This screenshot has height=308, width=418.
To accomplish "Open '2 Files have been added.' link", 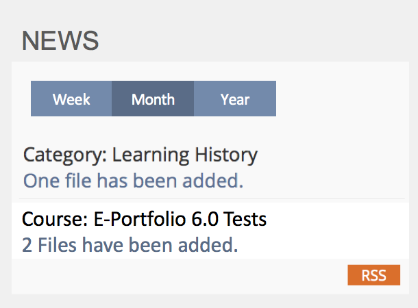I will pos(130,244).
